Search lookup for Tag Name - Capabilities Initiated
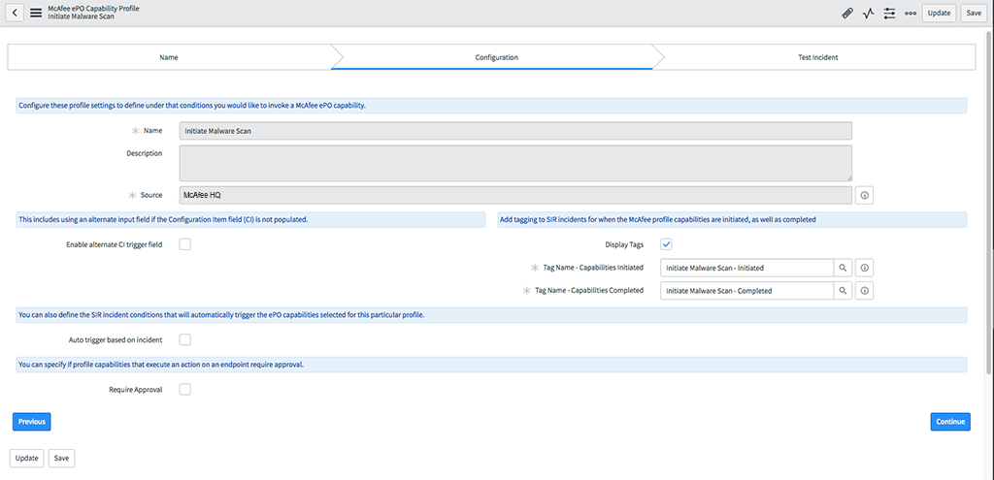The image size is (994, 480). pos(843,268)
